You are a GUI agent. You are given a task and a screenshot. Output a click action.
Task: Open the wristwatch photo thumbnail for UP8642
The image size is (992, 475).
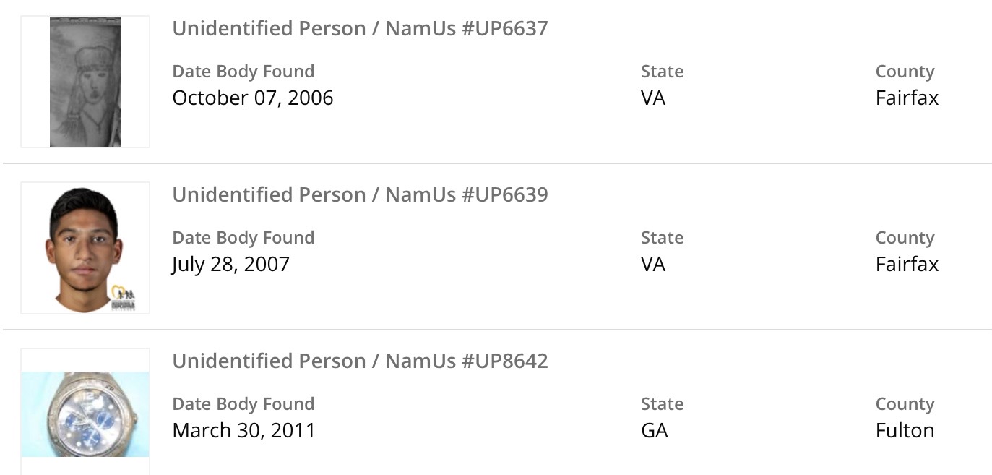point(85,414)
